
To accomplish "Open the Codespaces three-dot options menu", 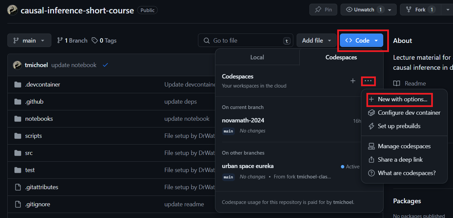I will click(x=368, y=81).
